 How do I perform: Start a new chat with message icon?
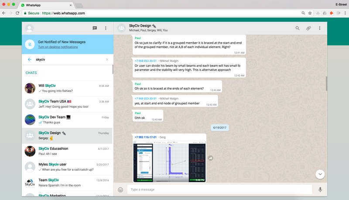95,28
